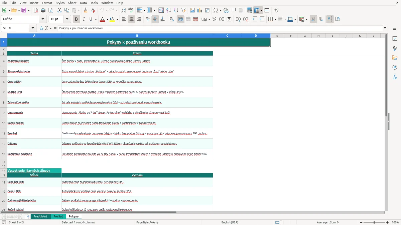401x225 pixels.
Task: Open background color dropdown arrow
Action: [x=117, y=19]
